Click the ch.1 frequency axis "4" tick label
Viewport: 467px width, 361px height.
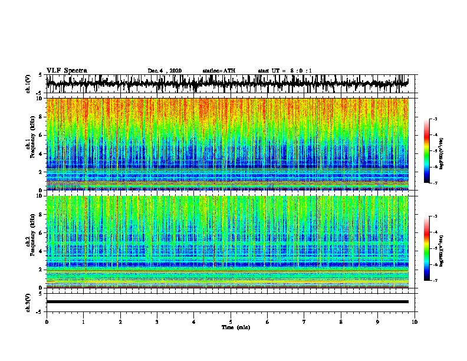point(41,154)
